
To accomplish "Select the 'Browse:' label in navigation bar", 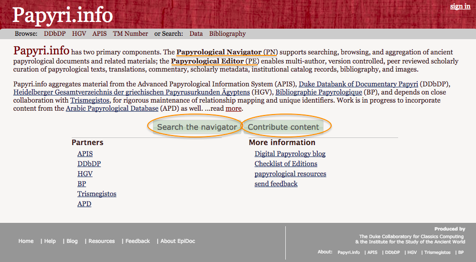I will click(26, 34).
